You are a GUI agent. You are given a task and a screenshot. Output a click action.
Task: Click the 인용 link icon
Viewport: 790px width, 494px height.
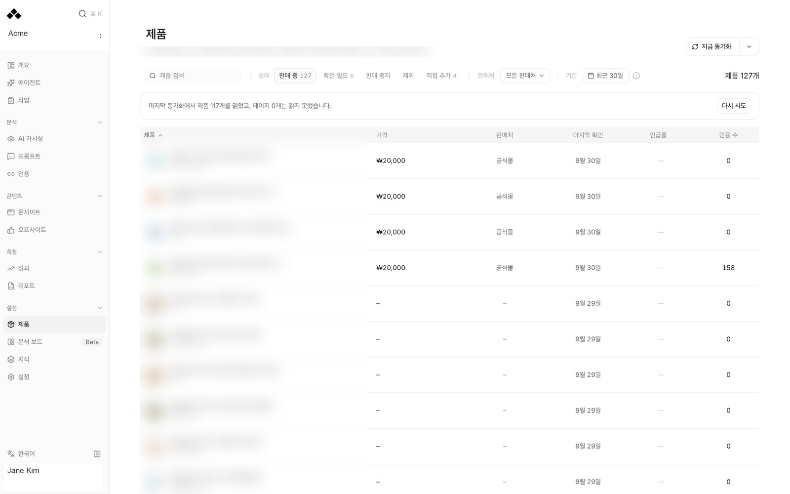(x=11, y=174)
